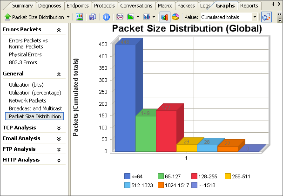Click the red 128-255 legend swatch
The width and height of the screenshot is (283, 196).
195,176
